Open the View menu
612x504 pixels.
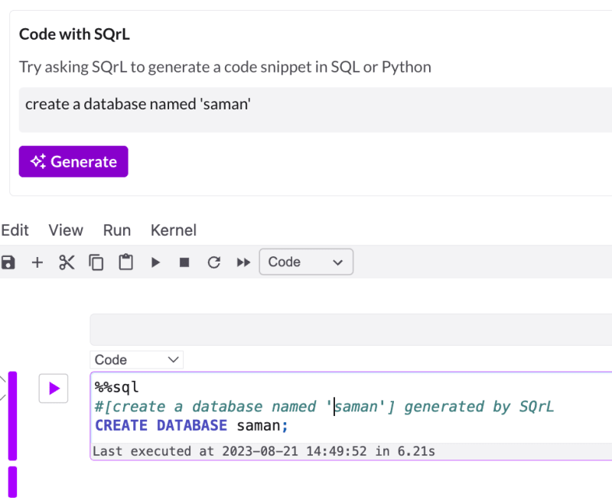66,230
